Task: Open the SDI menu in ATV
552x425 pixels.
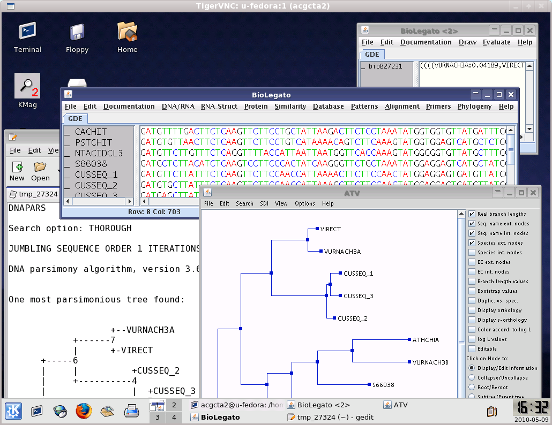Action: click(264, 203)
